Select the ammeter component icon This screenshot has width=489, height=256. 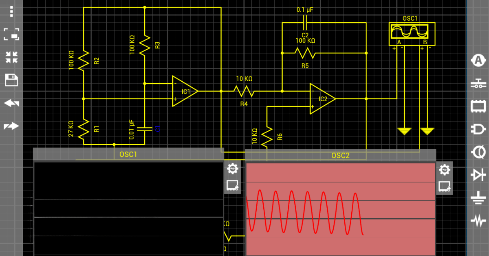coord(478,61)
